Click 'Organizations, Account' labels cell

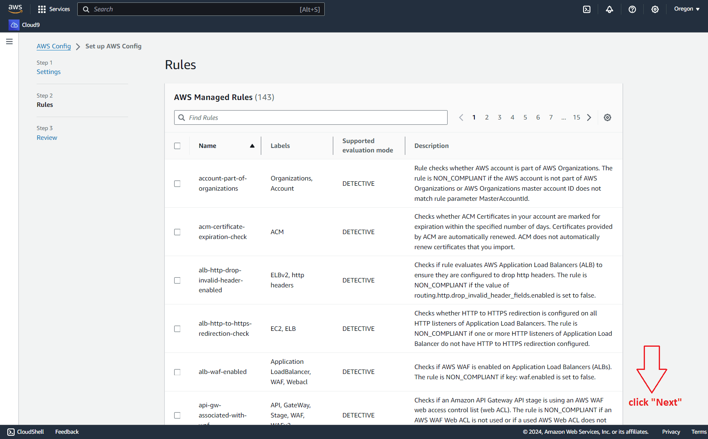[291, 183]
